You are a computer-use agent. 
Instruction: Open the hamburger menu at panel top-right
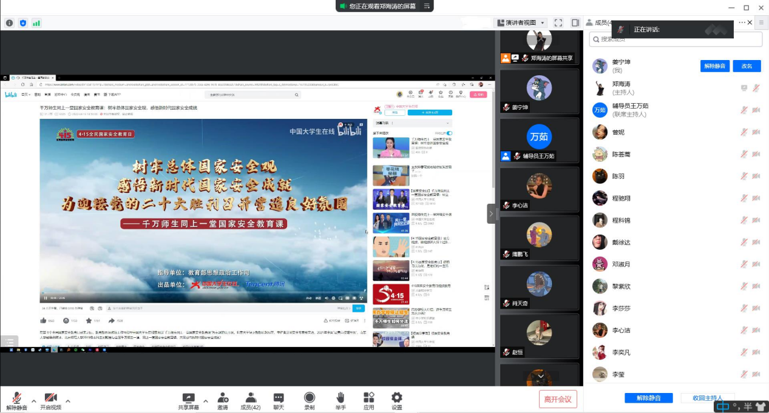pos(762,22)
